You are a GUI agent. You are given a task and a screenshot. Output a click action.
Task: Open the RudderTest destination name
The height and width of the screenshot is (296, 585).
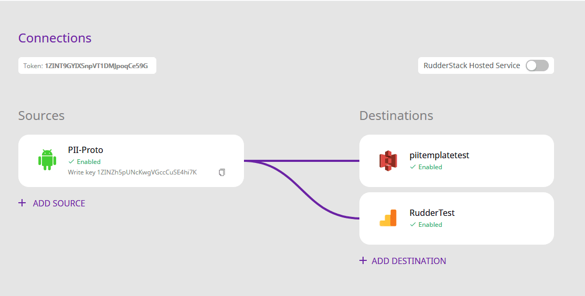point(432,213)
